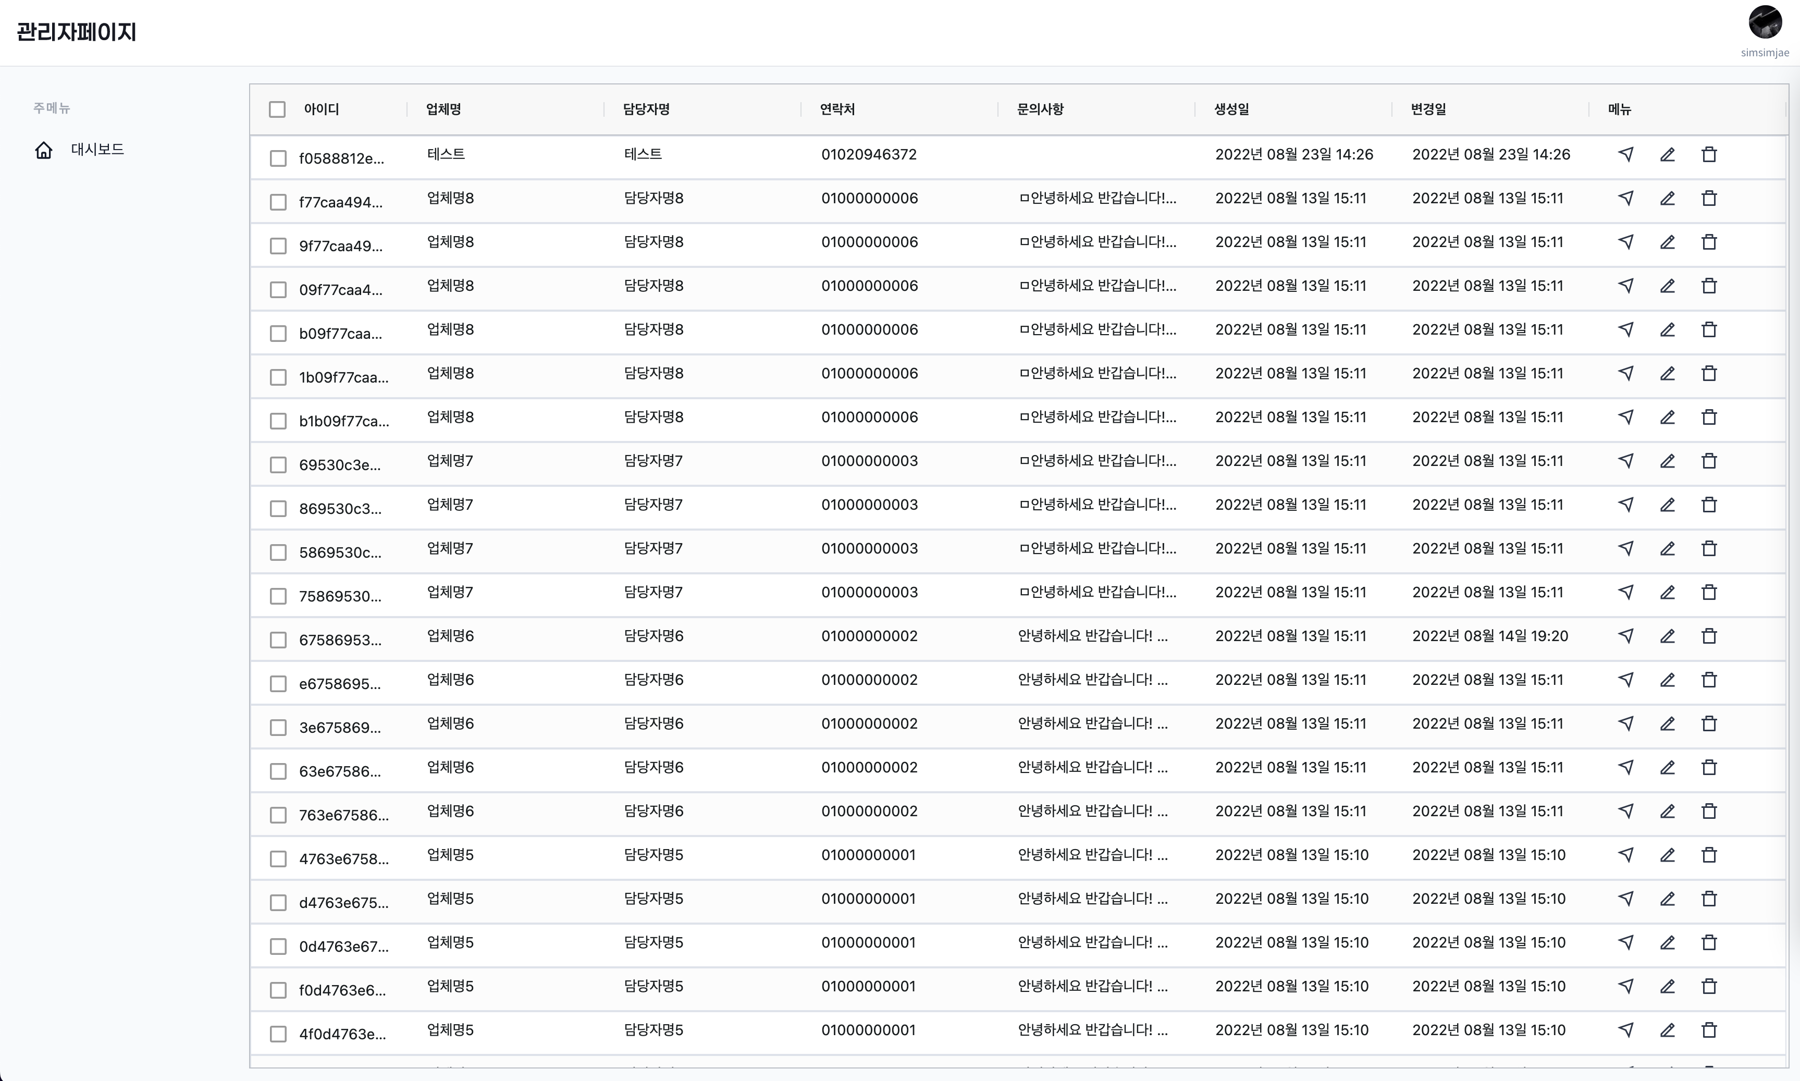Edit the row f0588812e with pencil icon
Image resolution: width=1800 pixels, height=1081 pixels.
pos(1668,154)
